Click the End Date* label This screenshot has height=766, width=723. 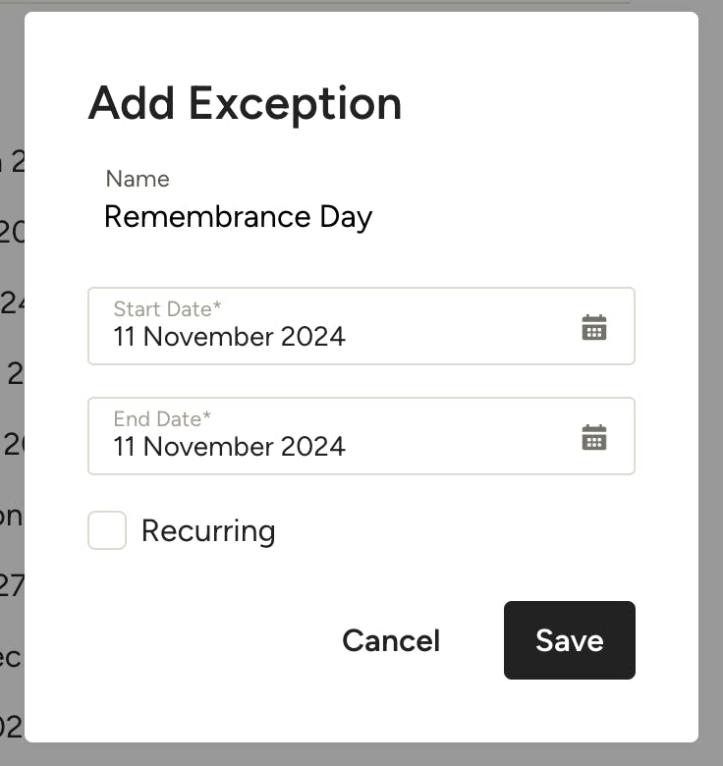pos(162,419)
